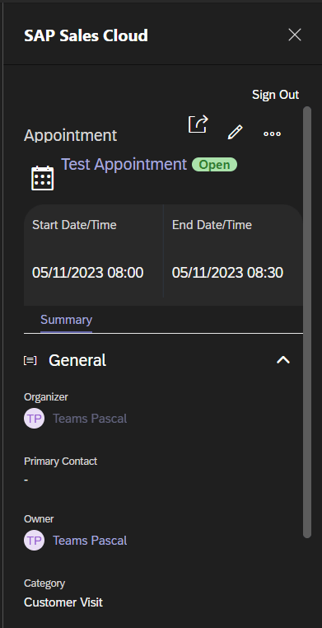This screenshot has height=628, width=322.
Task: Click the vertical scrollbar of the panel
Action: tap(307, 322)
